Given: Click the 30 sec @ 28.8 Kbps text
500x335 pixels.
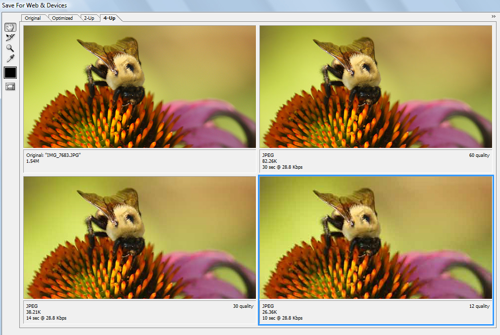Looking at the screenshot, I should 282,167.
